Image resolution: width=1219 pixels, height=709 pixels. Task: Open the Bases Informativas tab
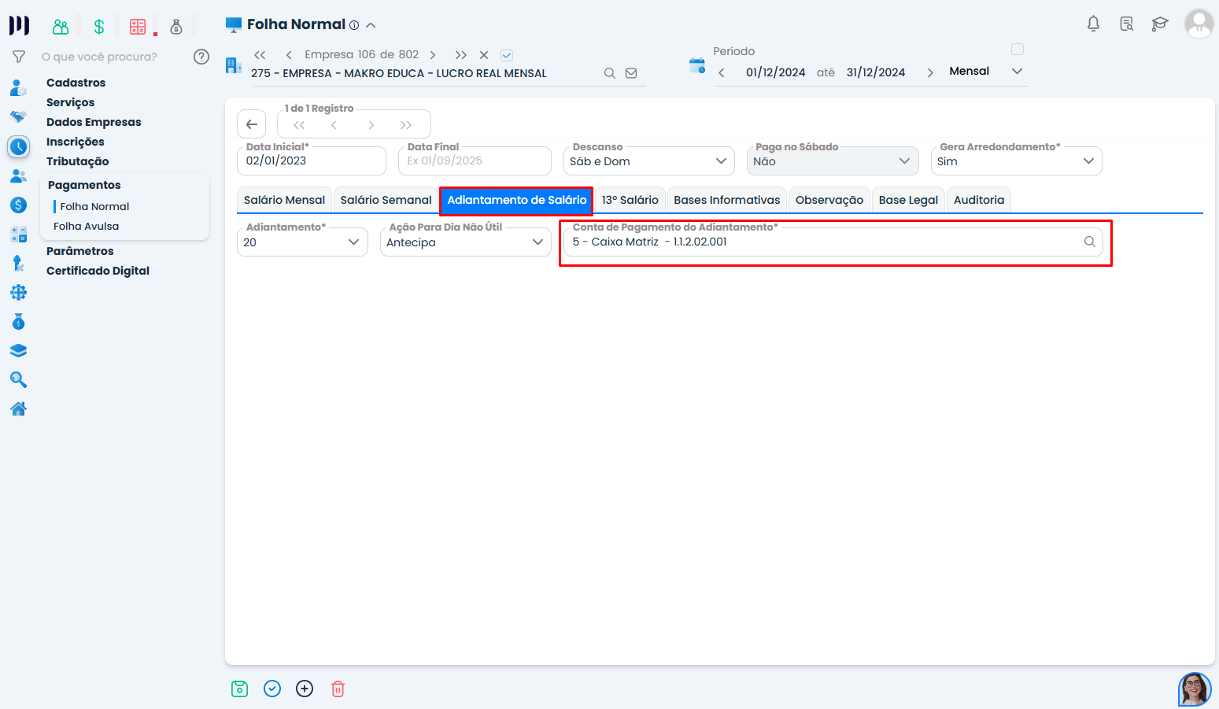(x=726, y=200)
